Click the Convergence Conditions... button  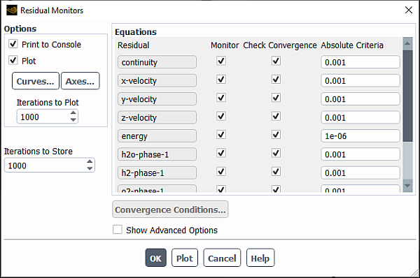tap(170, 210)
